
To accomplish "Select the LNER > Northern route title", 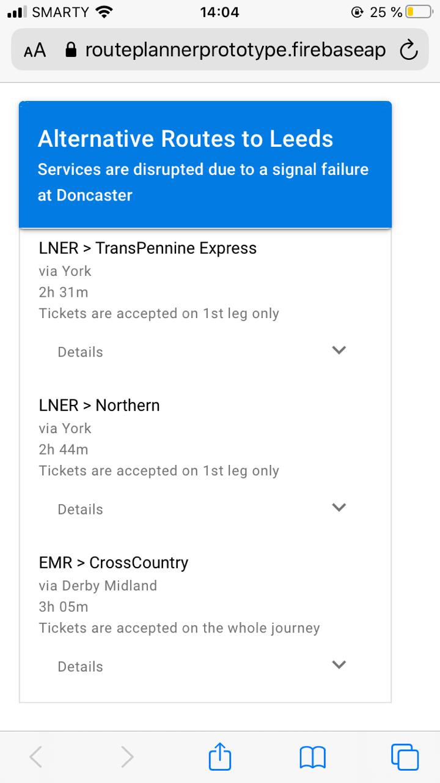I will (99, 405).
